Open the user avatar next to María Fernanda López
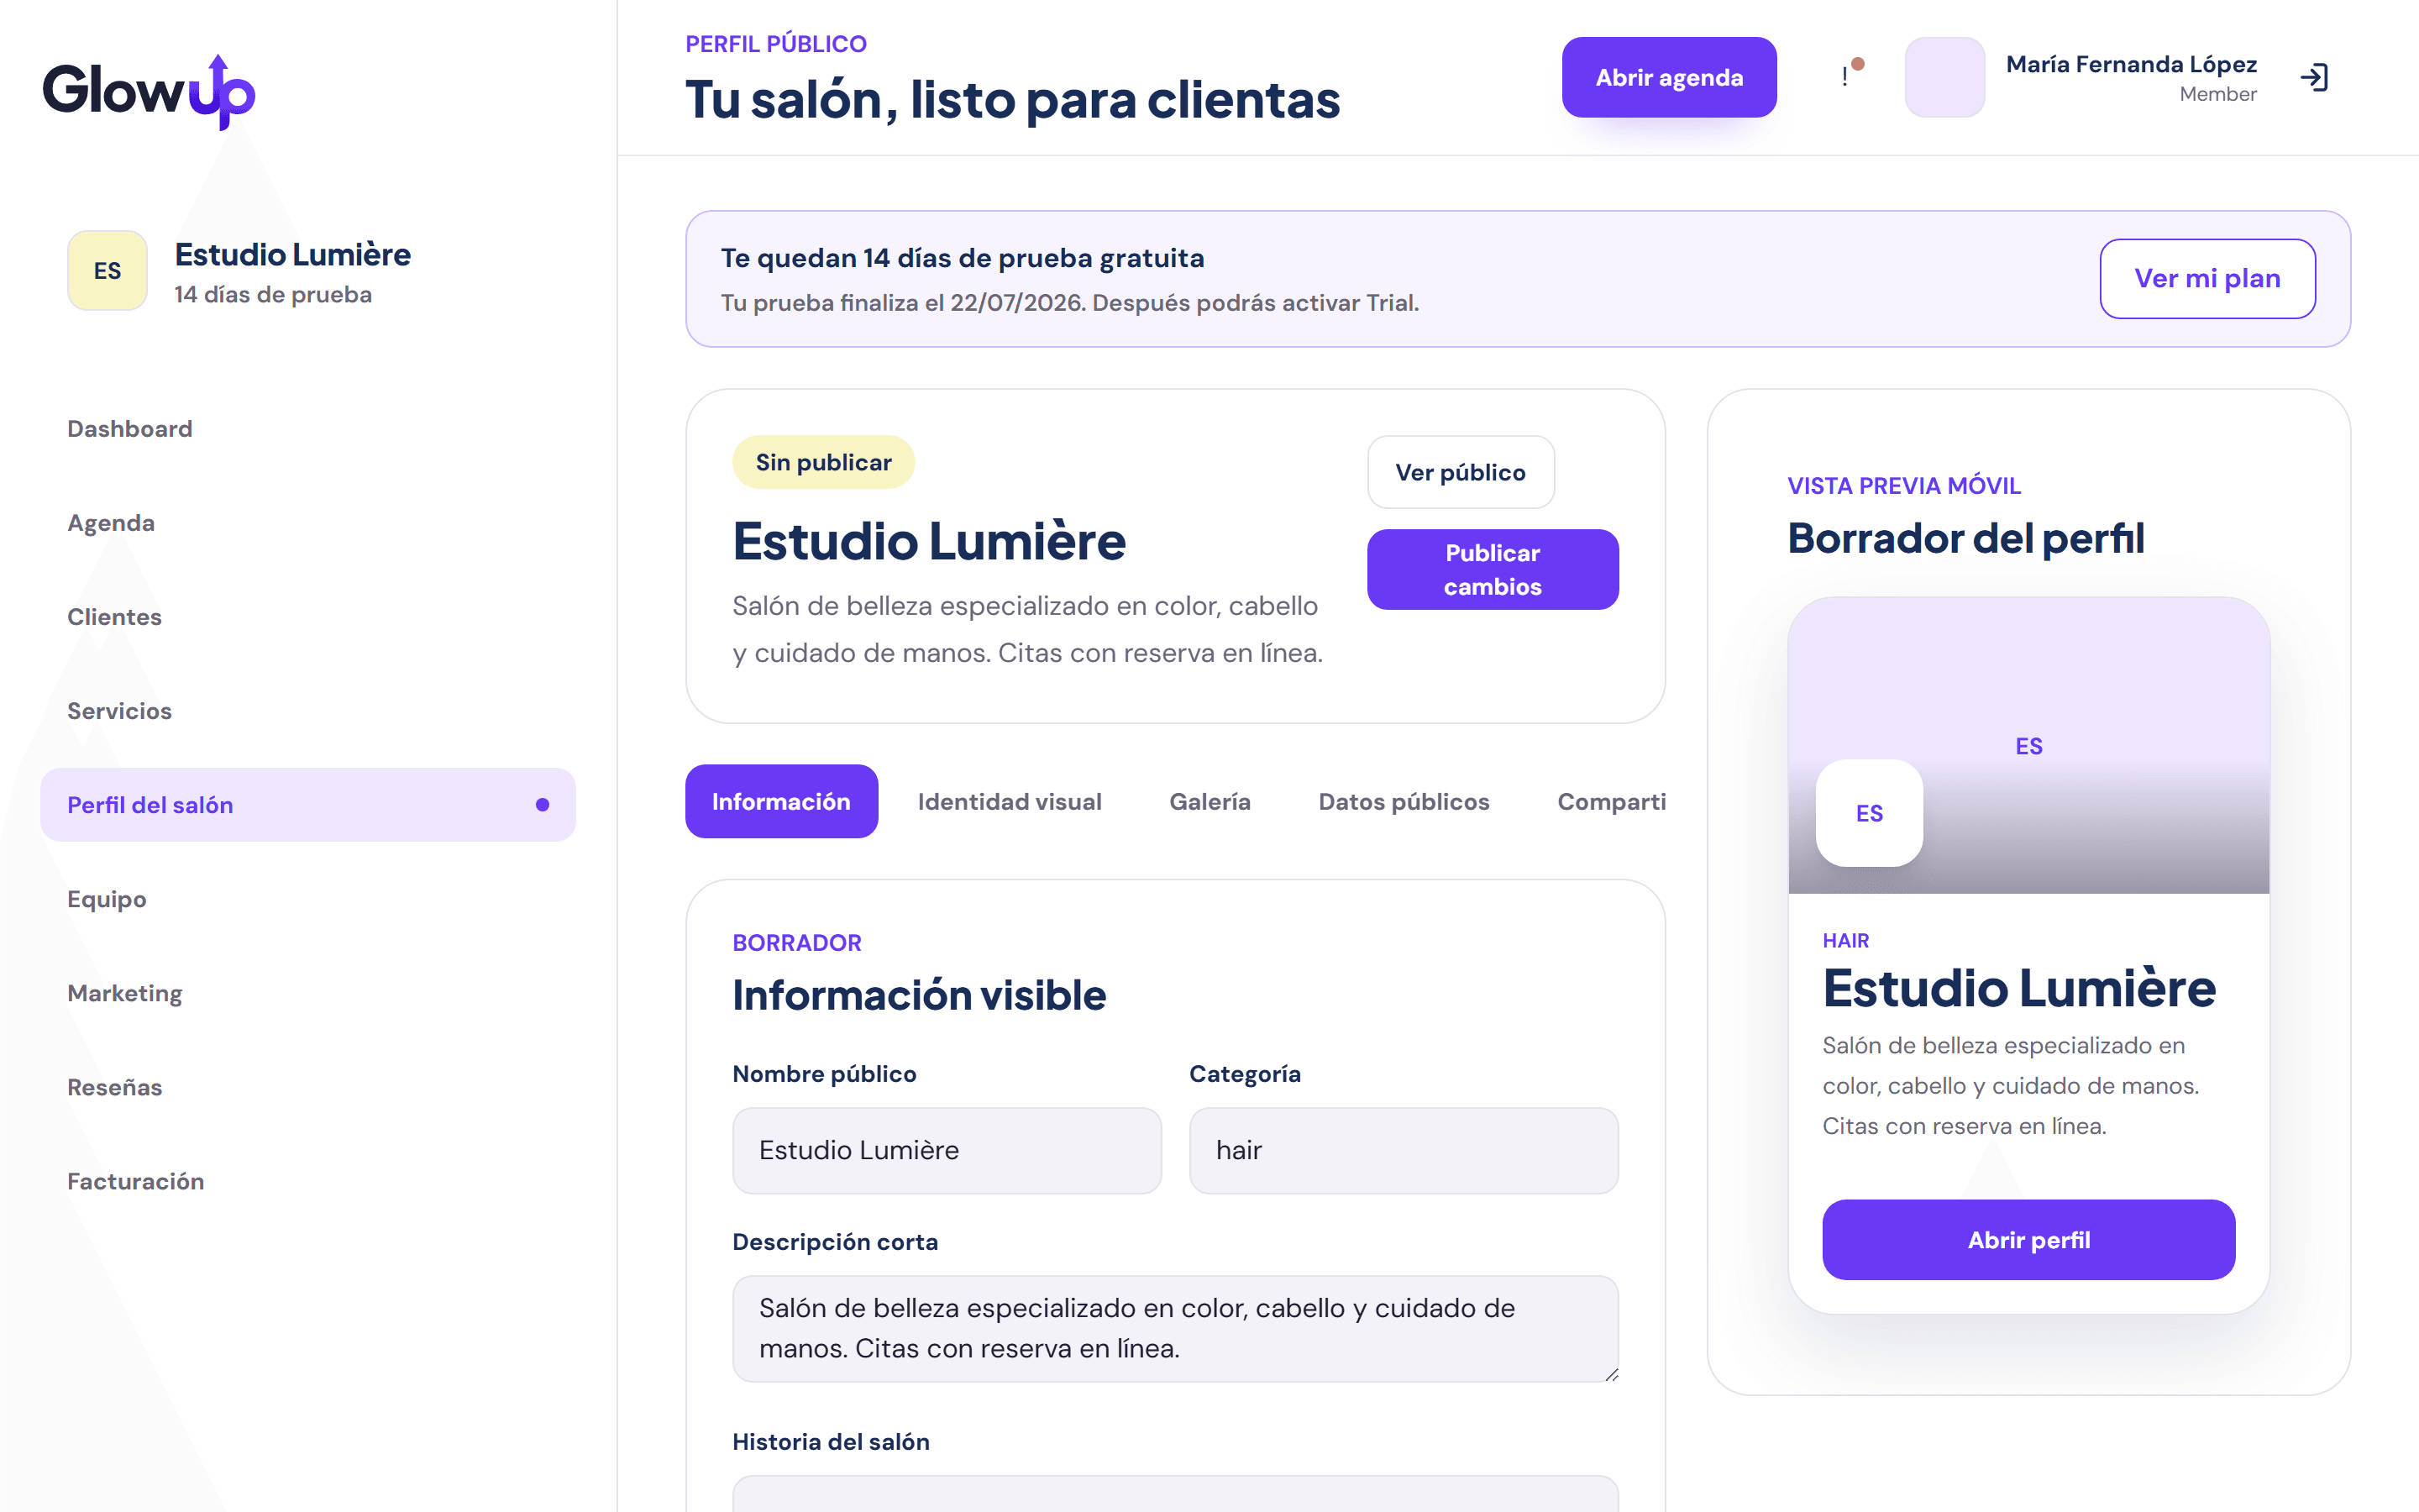 (1944, 77)
